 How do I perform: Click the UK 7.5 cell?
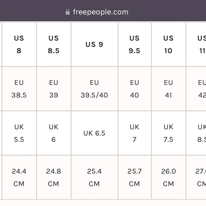tap(169, 133)
